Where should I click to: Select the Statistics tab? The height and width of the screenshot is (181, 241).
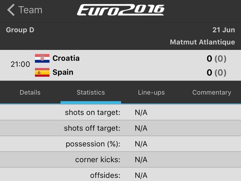click(x=91, y=92)
